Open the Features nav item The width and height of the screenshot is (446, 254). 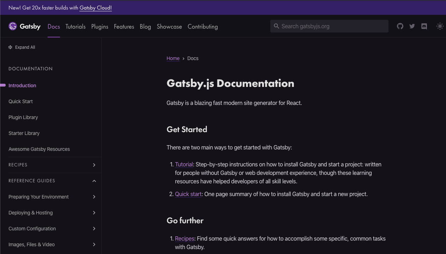coord(124,26)
